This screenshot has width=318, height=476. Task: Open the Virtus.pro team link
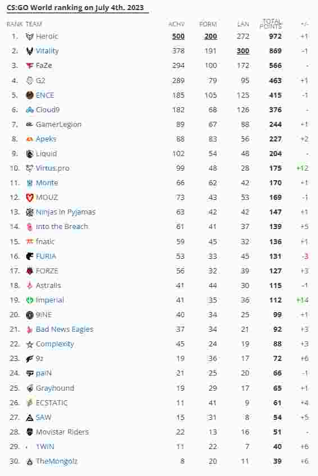pos(53,168)
